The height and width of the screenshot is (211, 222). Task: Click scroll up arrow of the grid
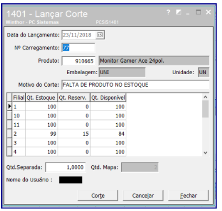[205, 97]
